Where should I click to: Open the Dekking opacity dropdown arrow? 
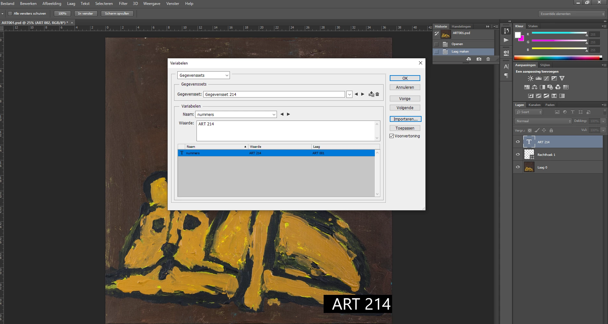603,121
